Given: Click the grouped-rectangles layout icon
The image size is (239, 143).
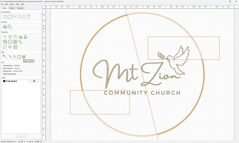Looking at the screenshot, I should [x=15, y=47].
